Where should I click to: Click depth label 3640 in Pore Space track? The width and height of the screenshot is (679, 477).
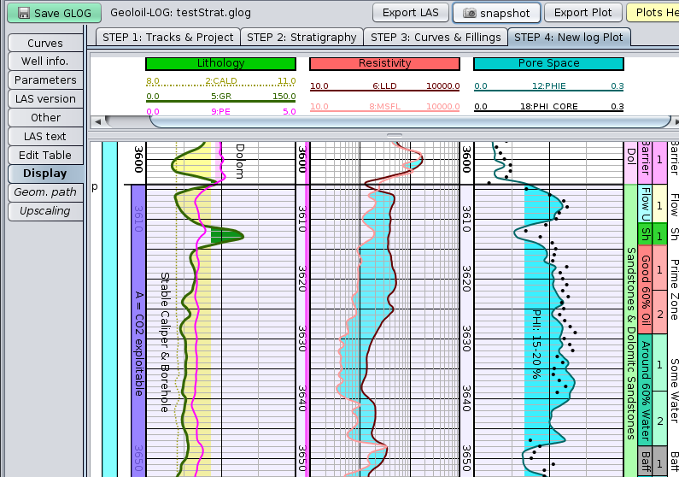pos(465,398)
